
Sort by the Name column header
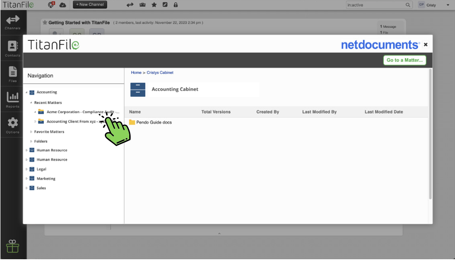coord(135,112)
